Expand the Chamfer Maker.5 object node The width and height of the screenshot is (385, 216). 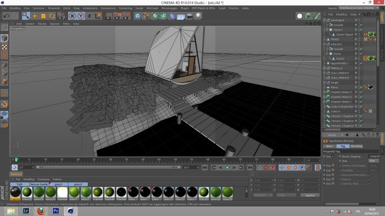pos(324,92)
